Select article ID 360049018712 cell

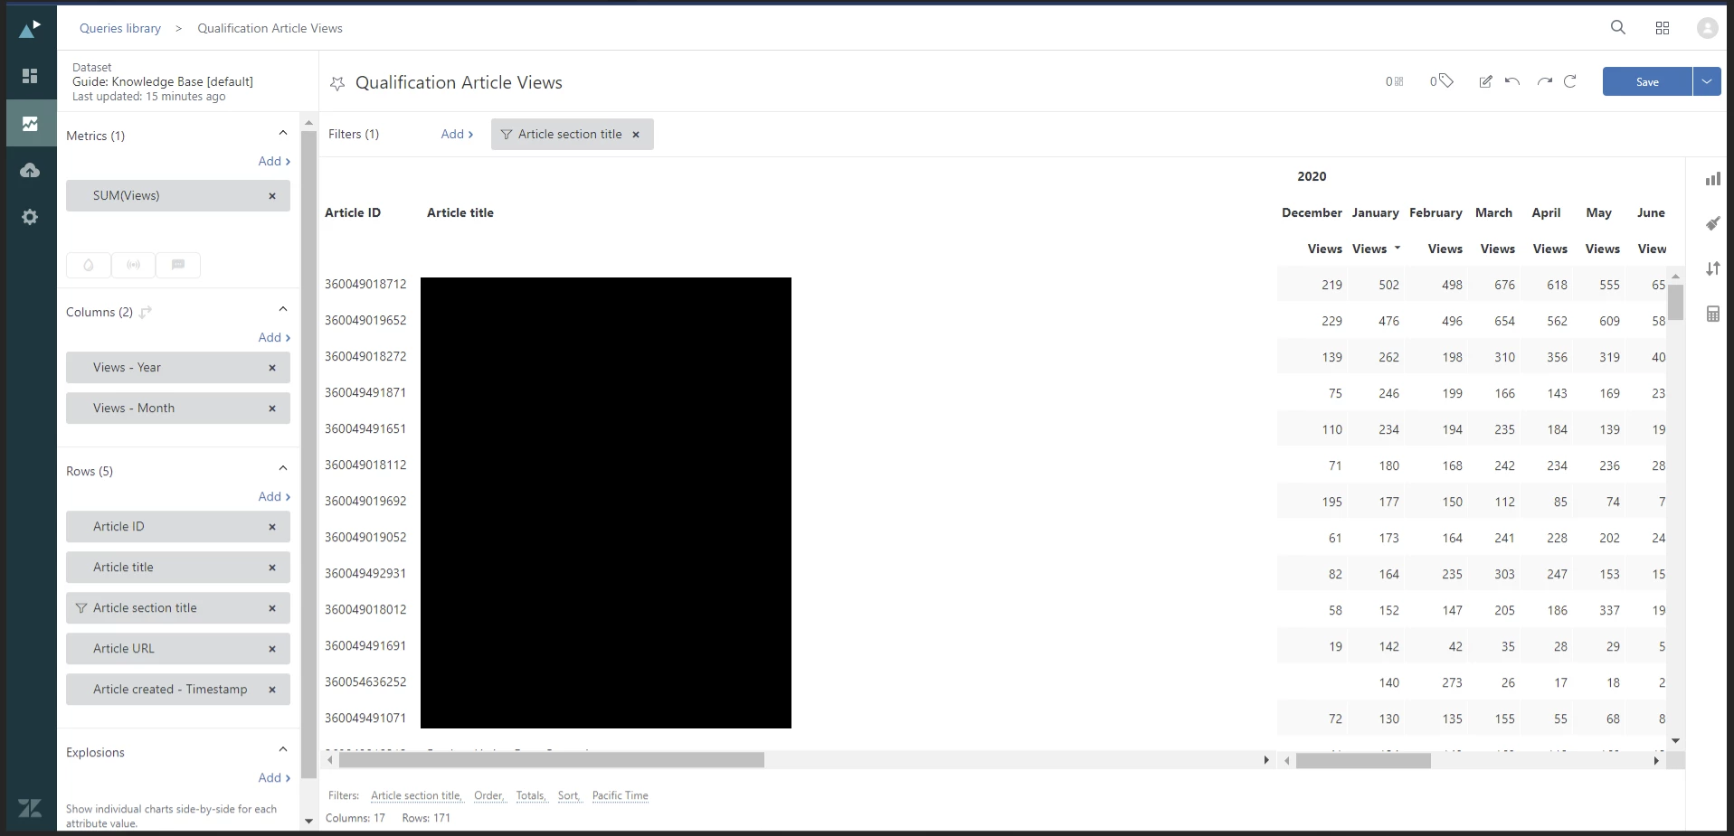pyautogui.click(x=365, y=284)
